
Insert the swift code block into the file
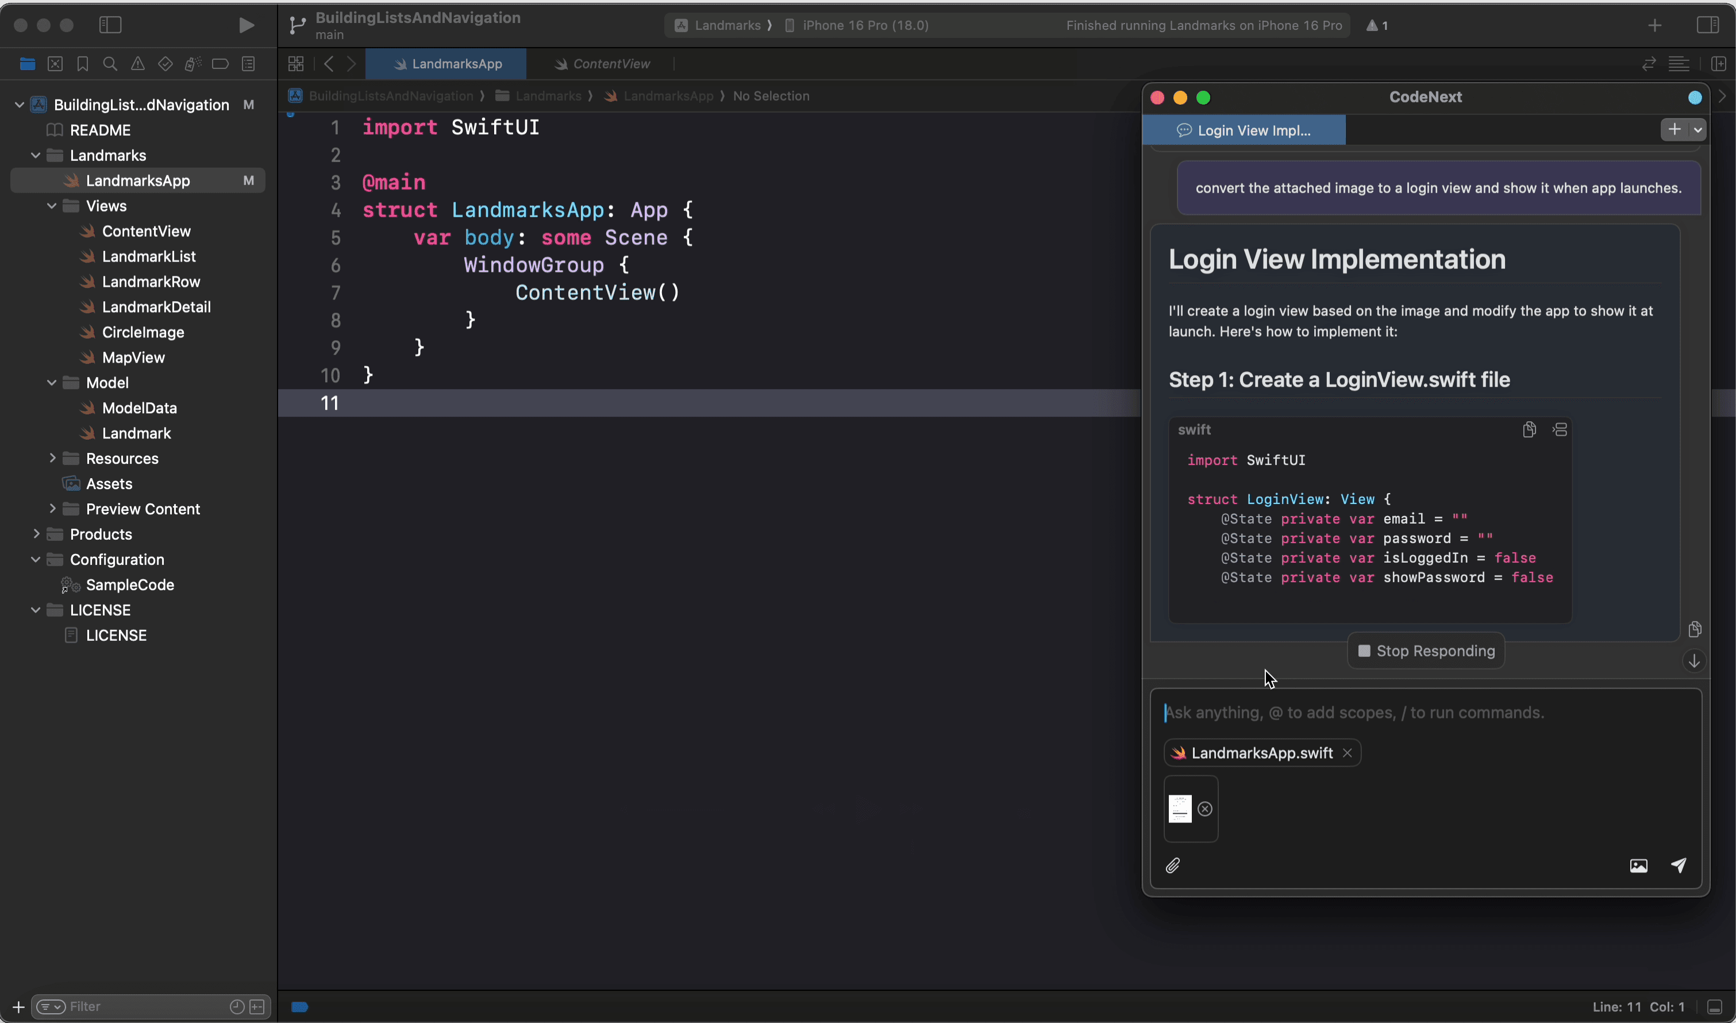click(x=1560, y=429)
